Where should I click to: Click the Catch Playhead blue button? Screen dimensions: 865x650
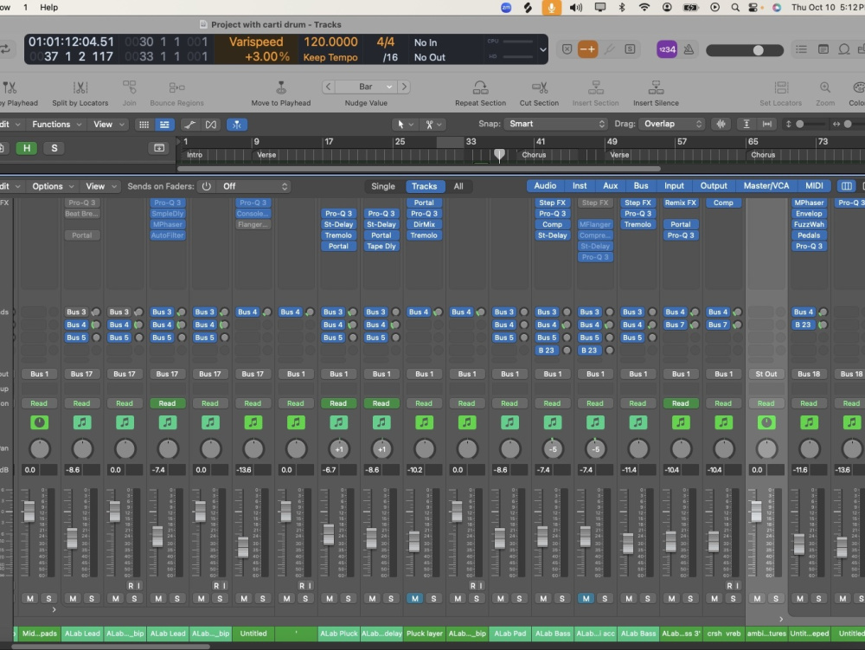[x=237, y=125]
